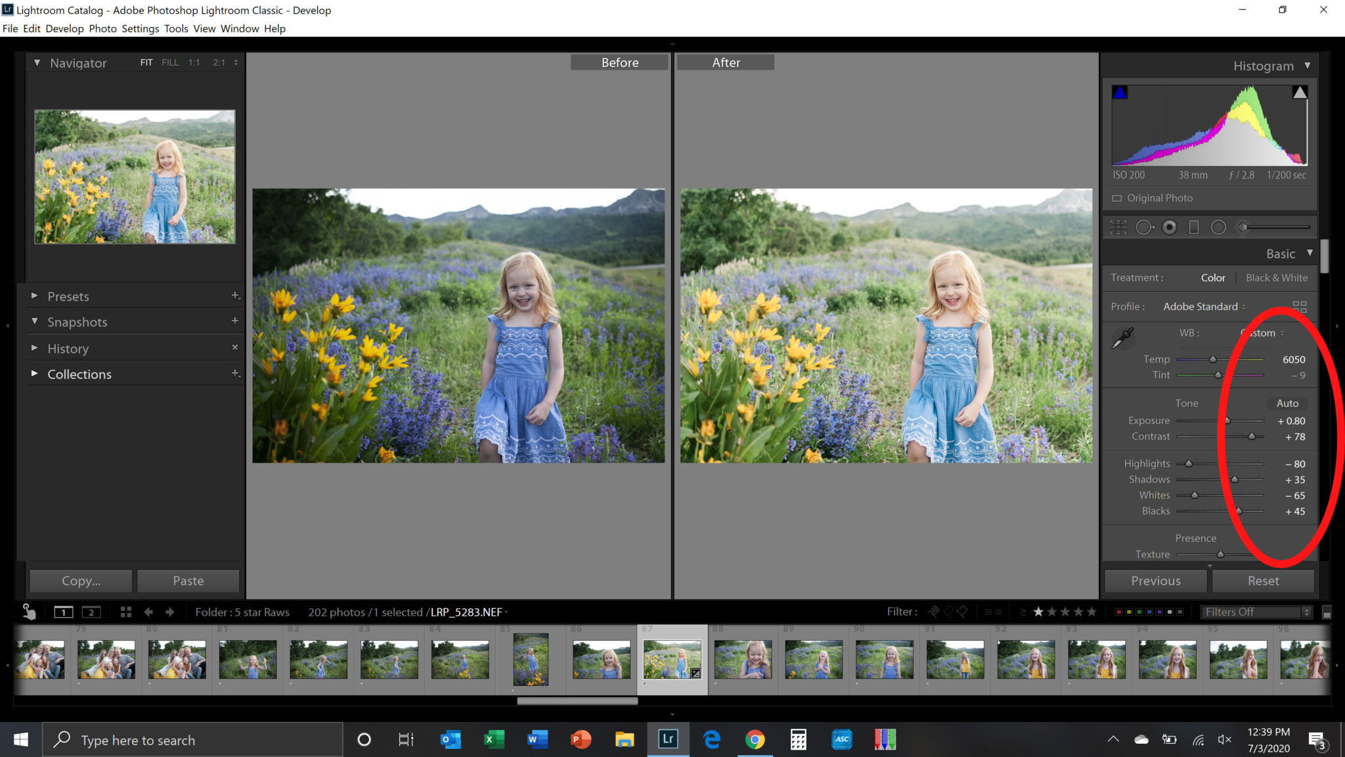Toggle the shadow clipping indicator in histogram
This screenshot has height=757, width=1345.
point(1120,93)
